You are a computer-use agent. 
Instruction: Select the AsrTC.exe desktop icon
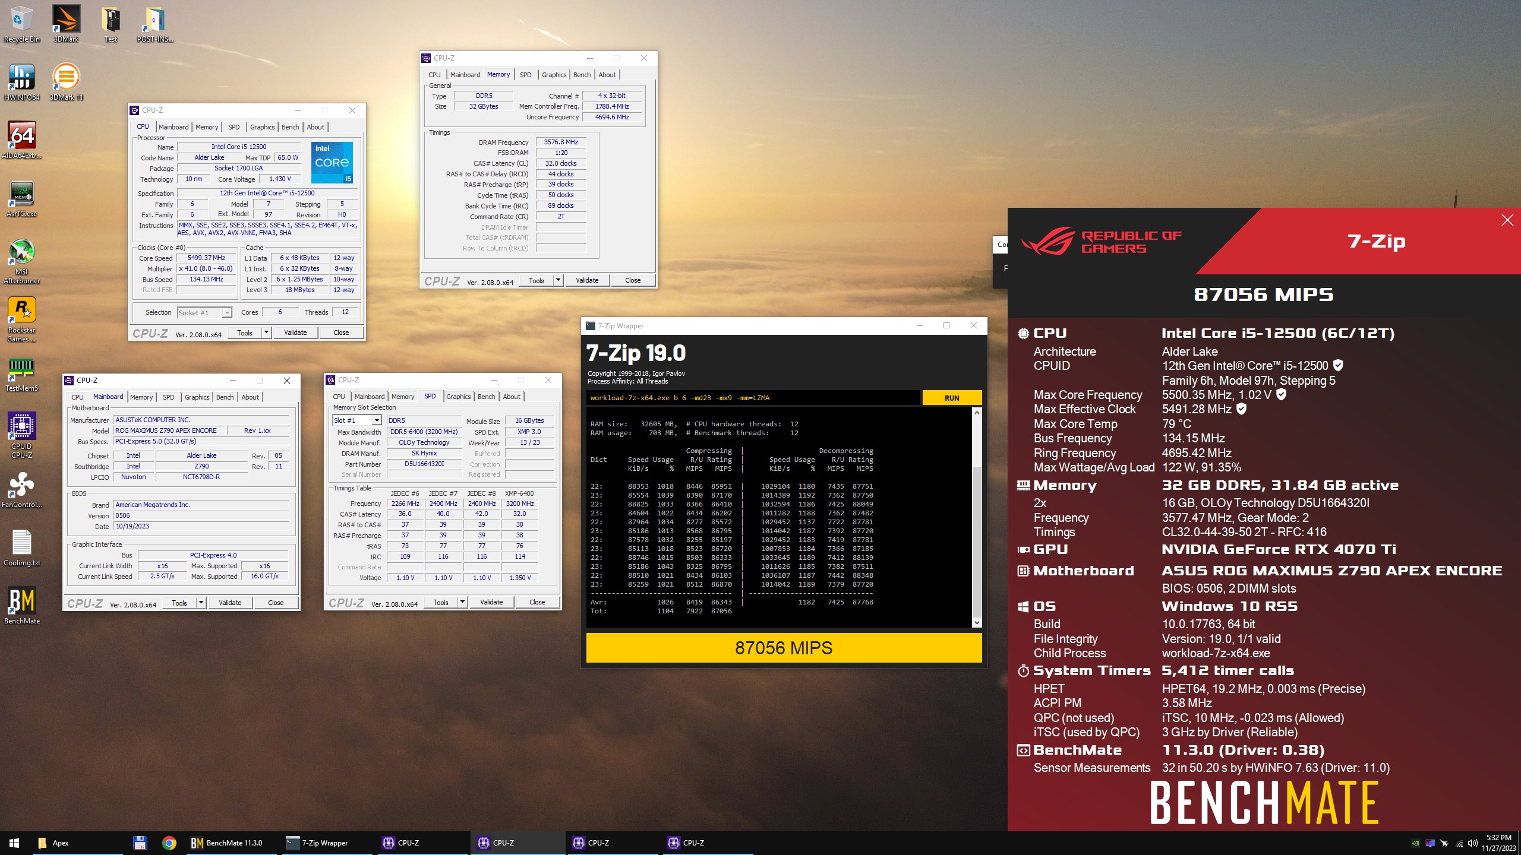tap(21, 198)
